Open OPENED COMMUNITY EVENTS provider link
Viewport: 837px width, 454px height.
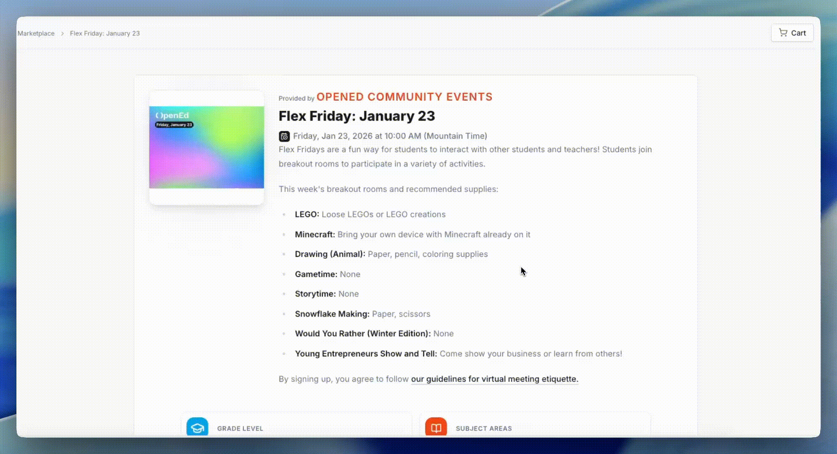(404, 97)
